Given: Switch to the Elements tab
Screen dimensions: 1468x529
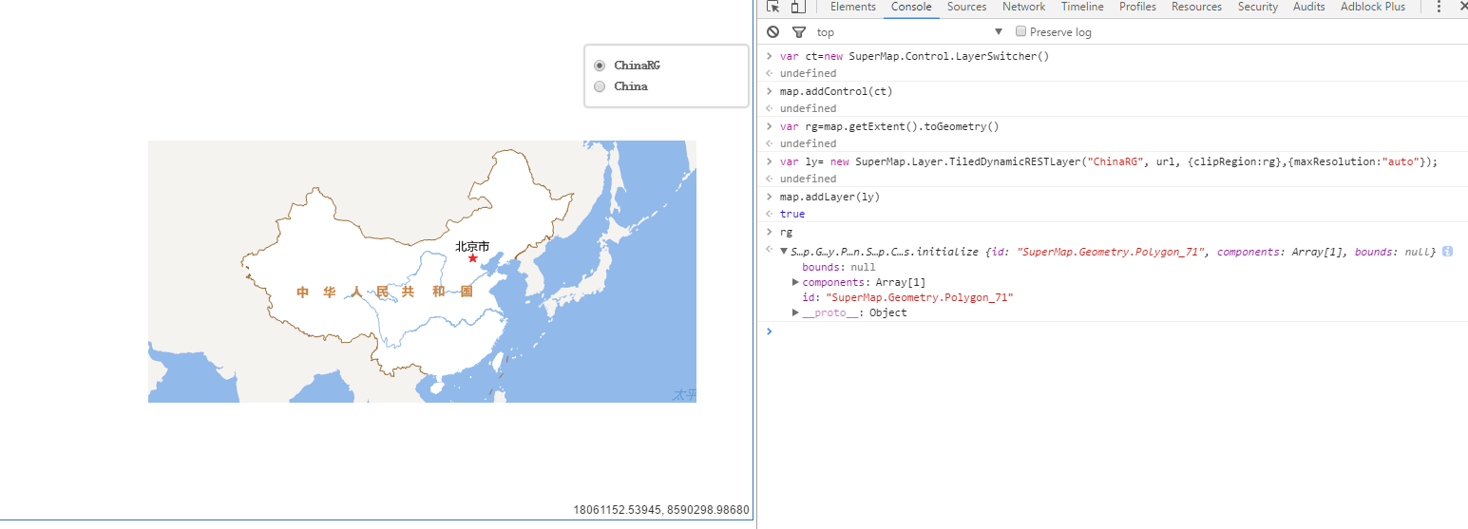Looking at the screenshot, I should point(852,7).
